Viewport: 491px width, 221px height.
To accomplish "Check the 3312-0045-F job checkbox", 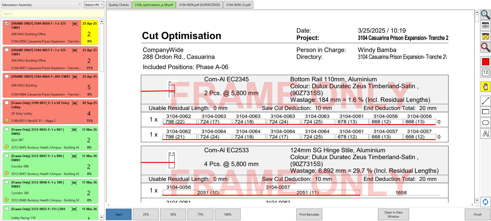I will coord(7,129).
